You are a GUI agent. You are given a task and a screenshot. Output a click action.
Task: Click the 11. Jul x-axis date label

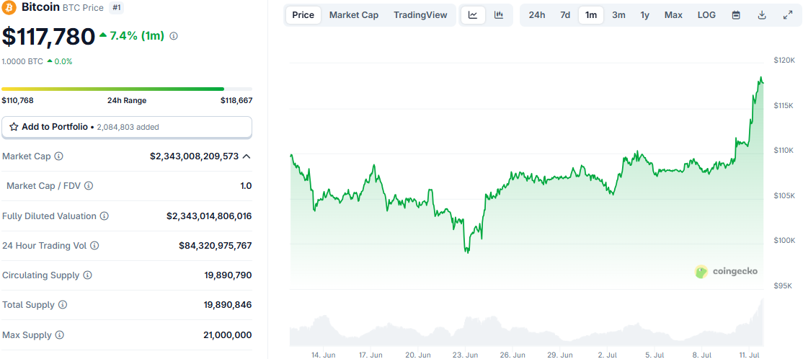coord(749,355)
